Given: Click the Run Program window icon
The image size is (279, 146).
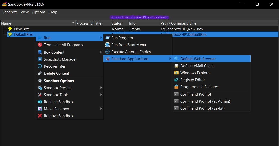Looking at the screenshot, I should tap(107, 38).
